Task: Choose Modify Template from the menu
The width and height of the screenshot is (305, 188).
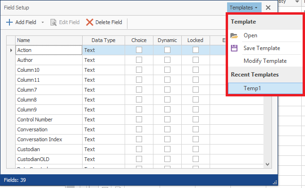Action: tap(265, 61)
